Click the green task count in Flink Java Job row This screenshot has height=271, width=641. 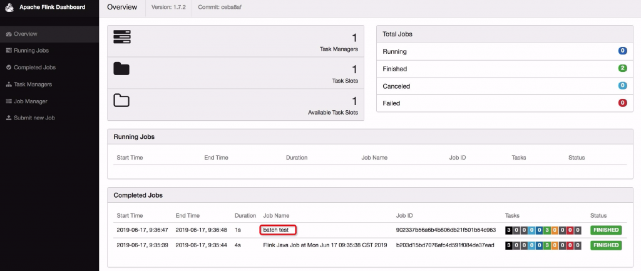click(x=546, y=245)
